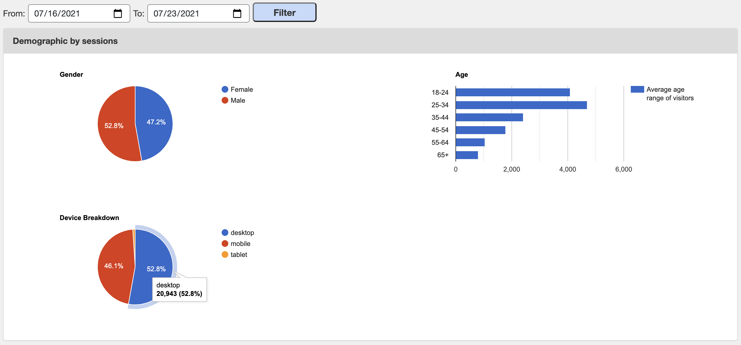Click the 65+ age bar
Viewport: 741px width, 345px height.
[466, 155]
